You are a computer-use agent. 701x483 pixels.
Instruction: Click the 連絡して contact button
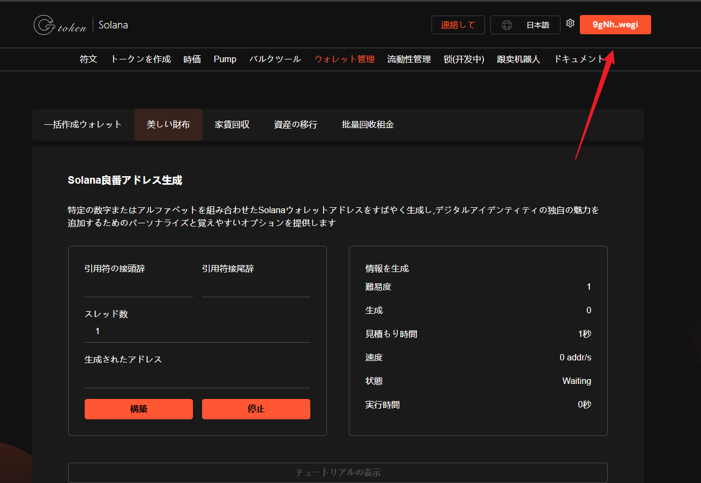458,25
